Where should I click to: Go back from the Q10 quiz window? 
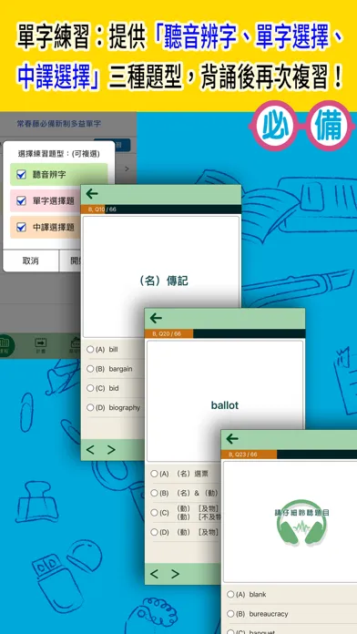point(92,194)
